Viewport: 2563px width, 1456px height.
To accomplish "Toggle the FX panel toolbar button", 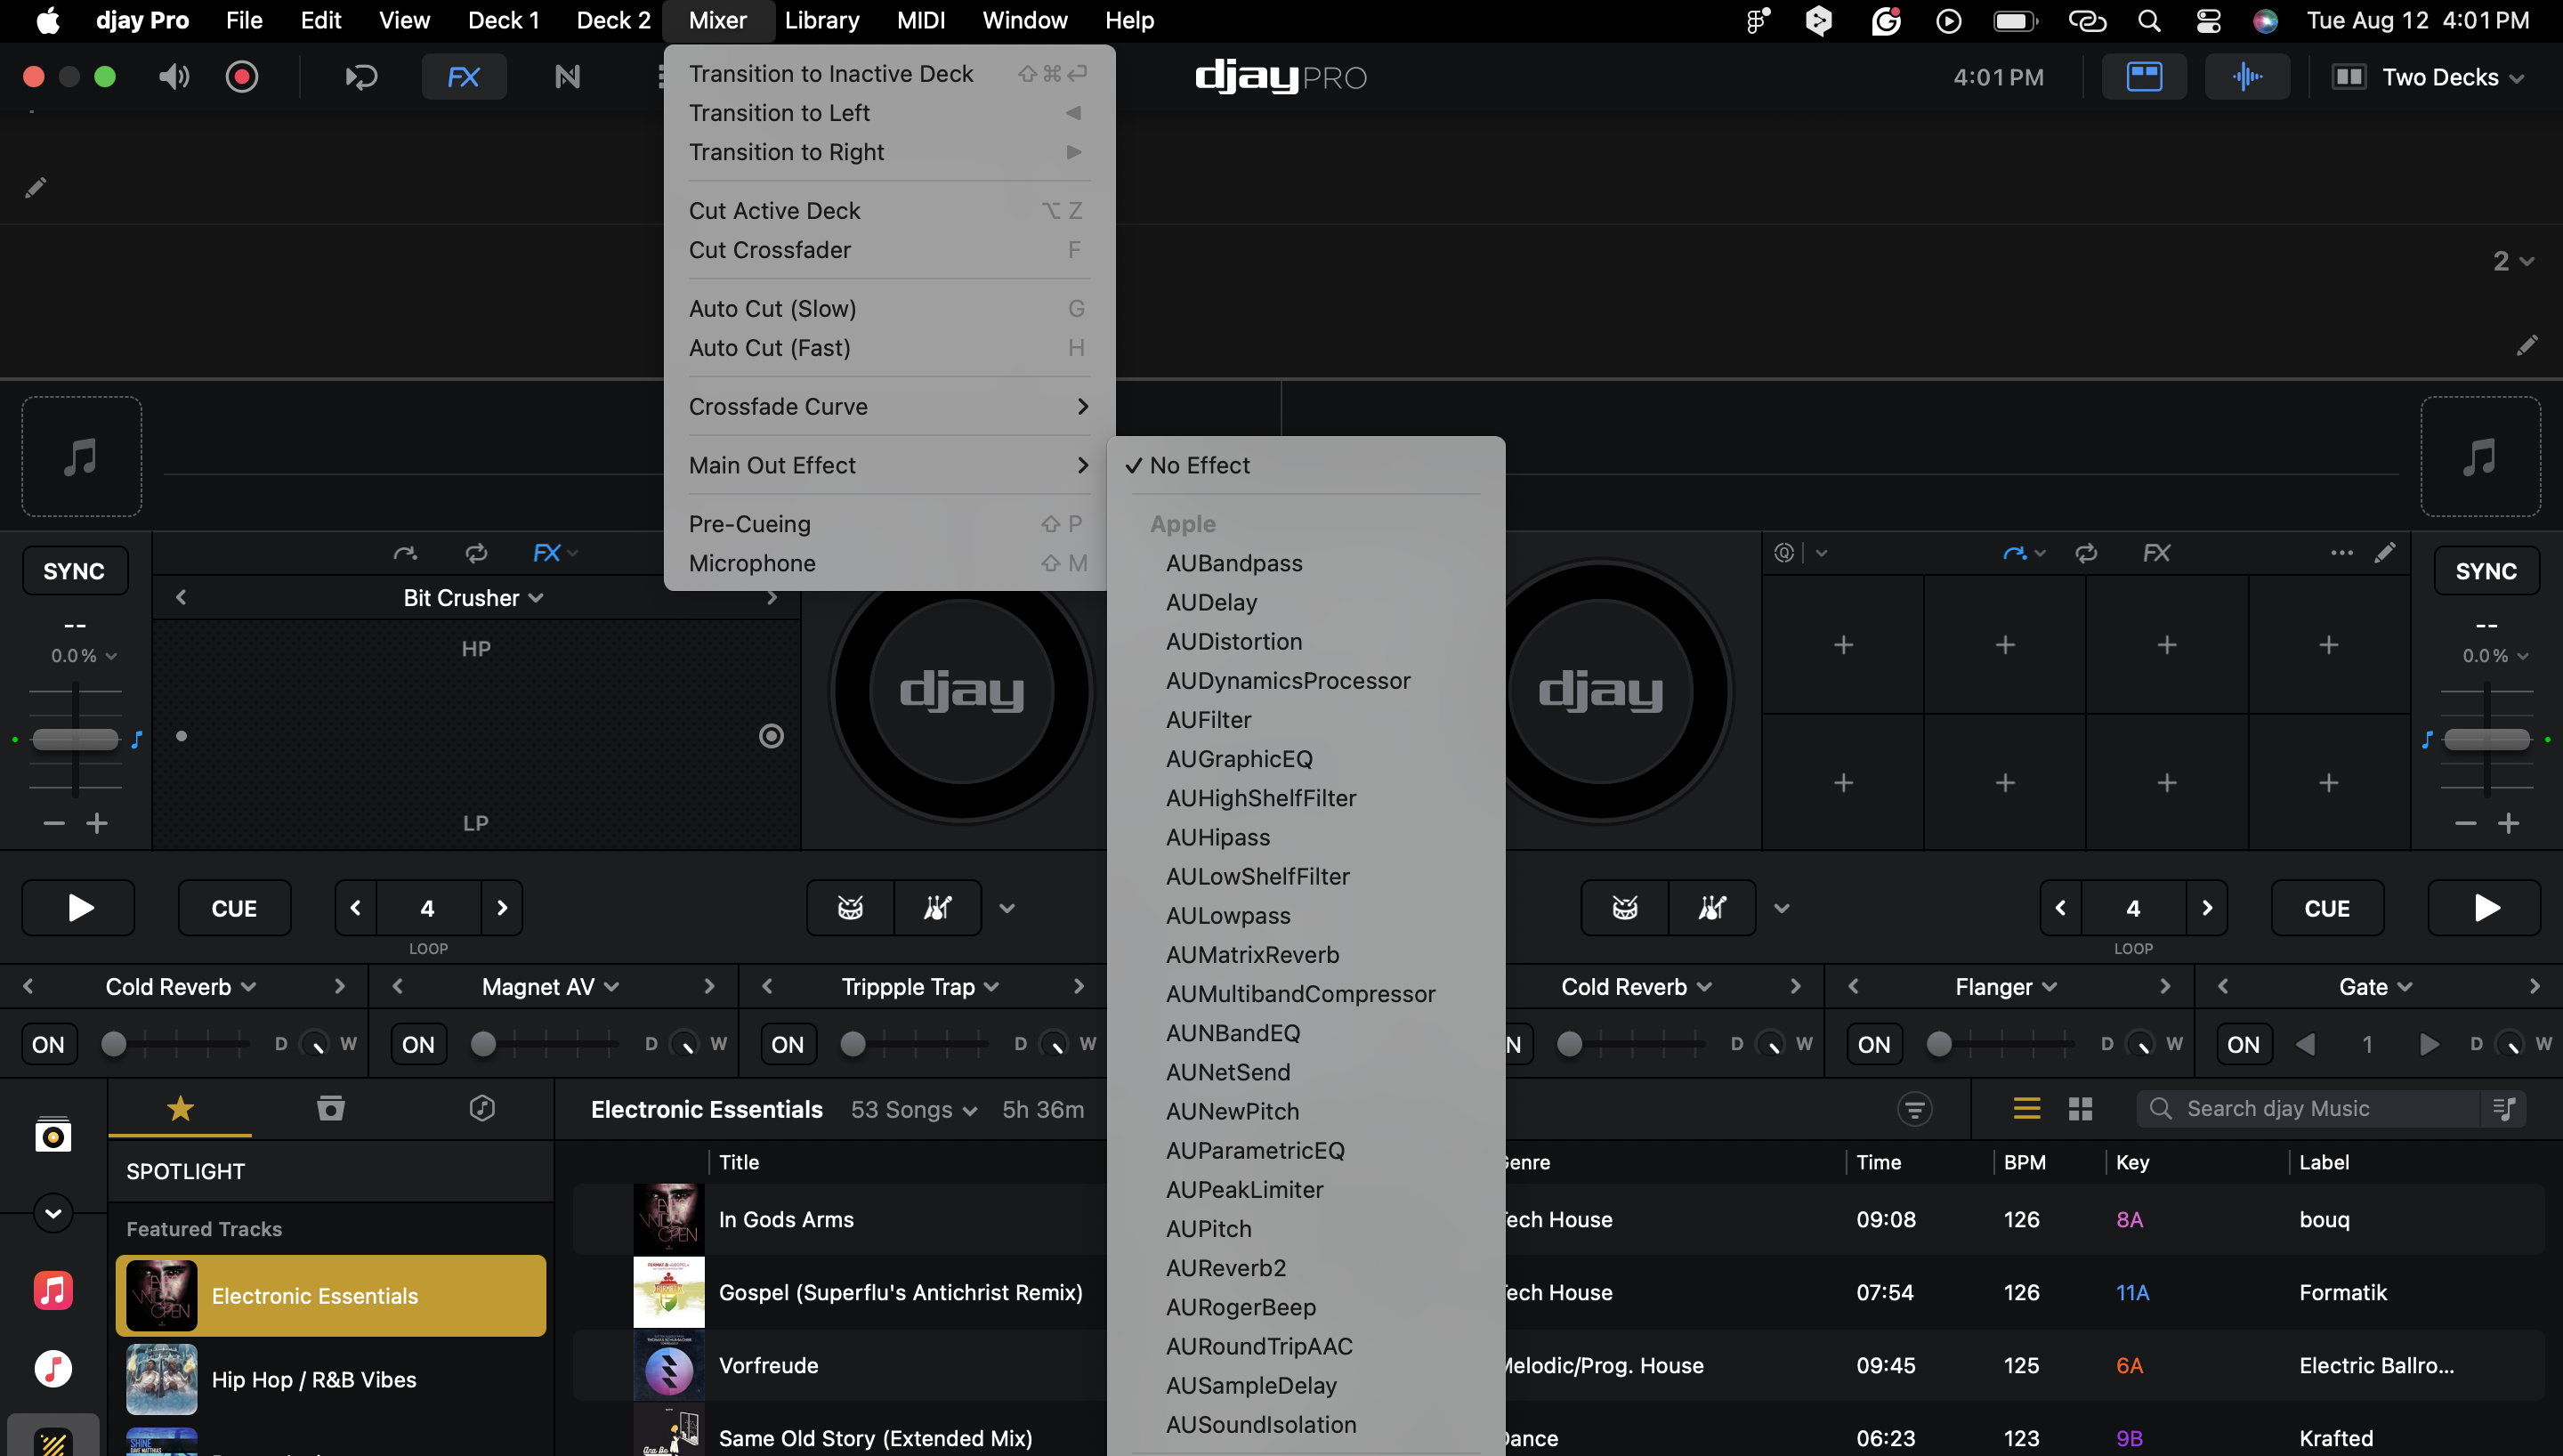I will click(463, 77).
